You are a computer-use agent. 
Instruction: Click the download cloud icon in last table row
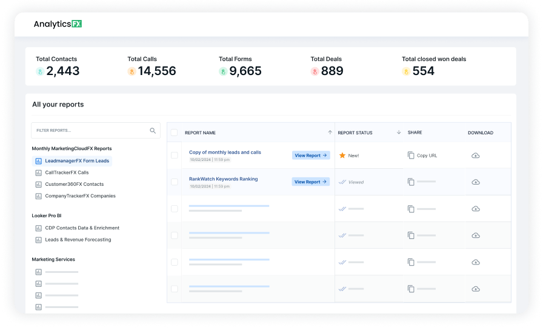[x=476, y=289]
